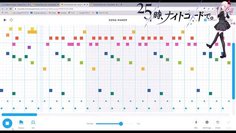This screenshot has height=133, width=236.
Task: Click the horizontal song scrollbar
Action: point(19,115)
